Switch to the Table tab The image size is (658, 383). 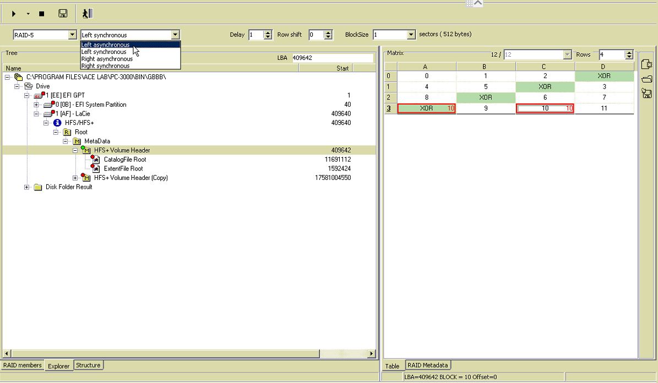(393, 366)
